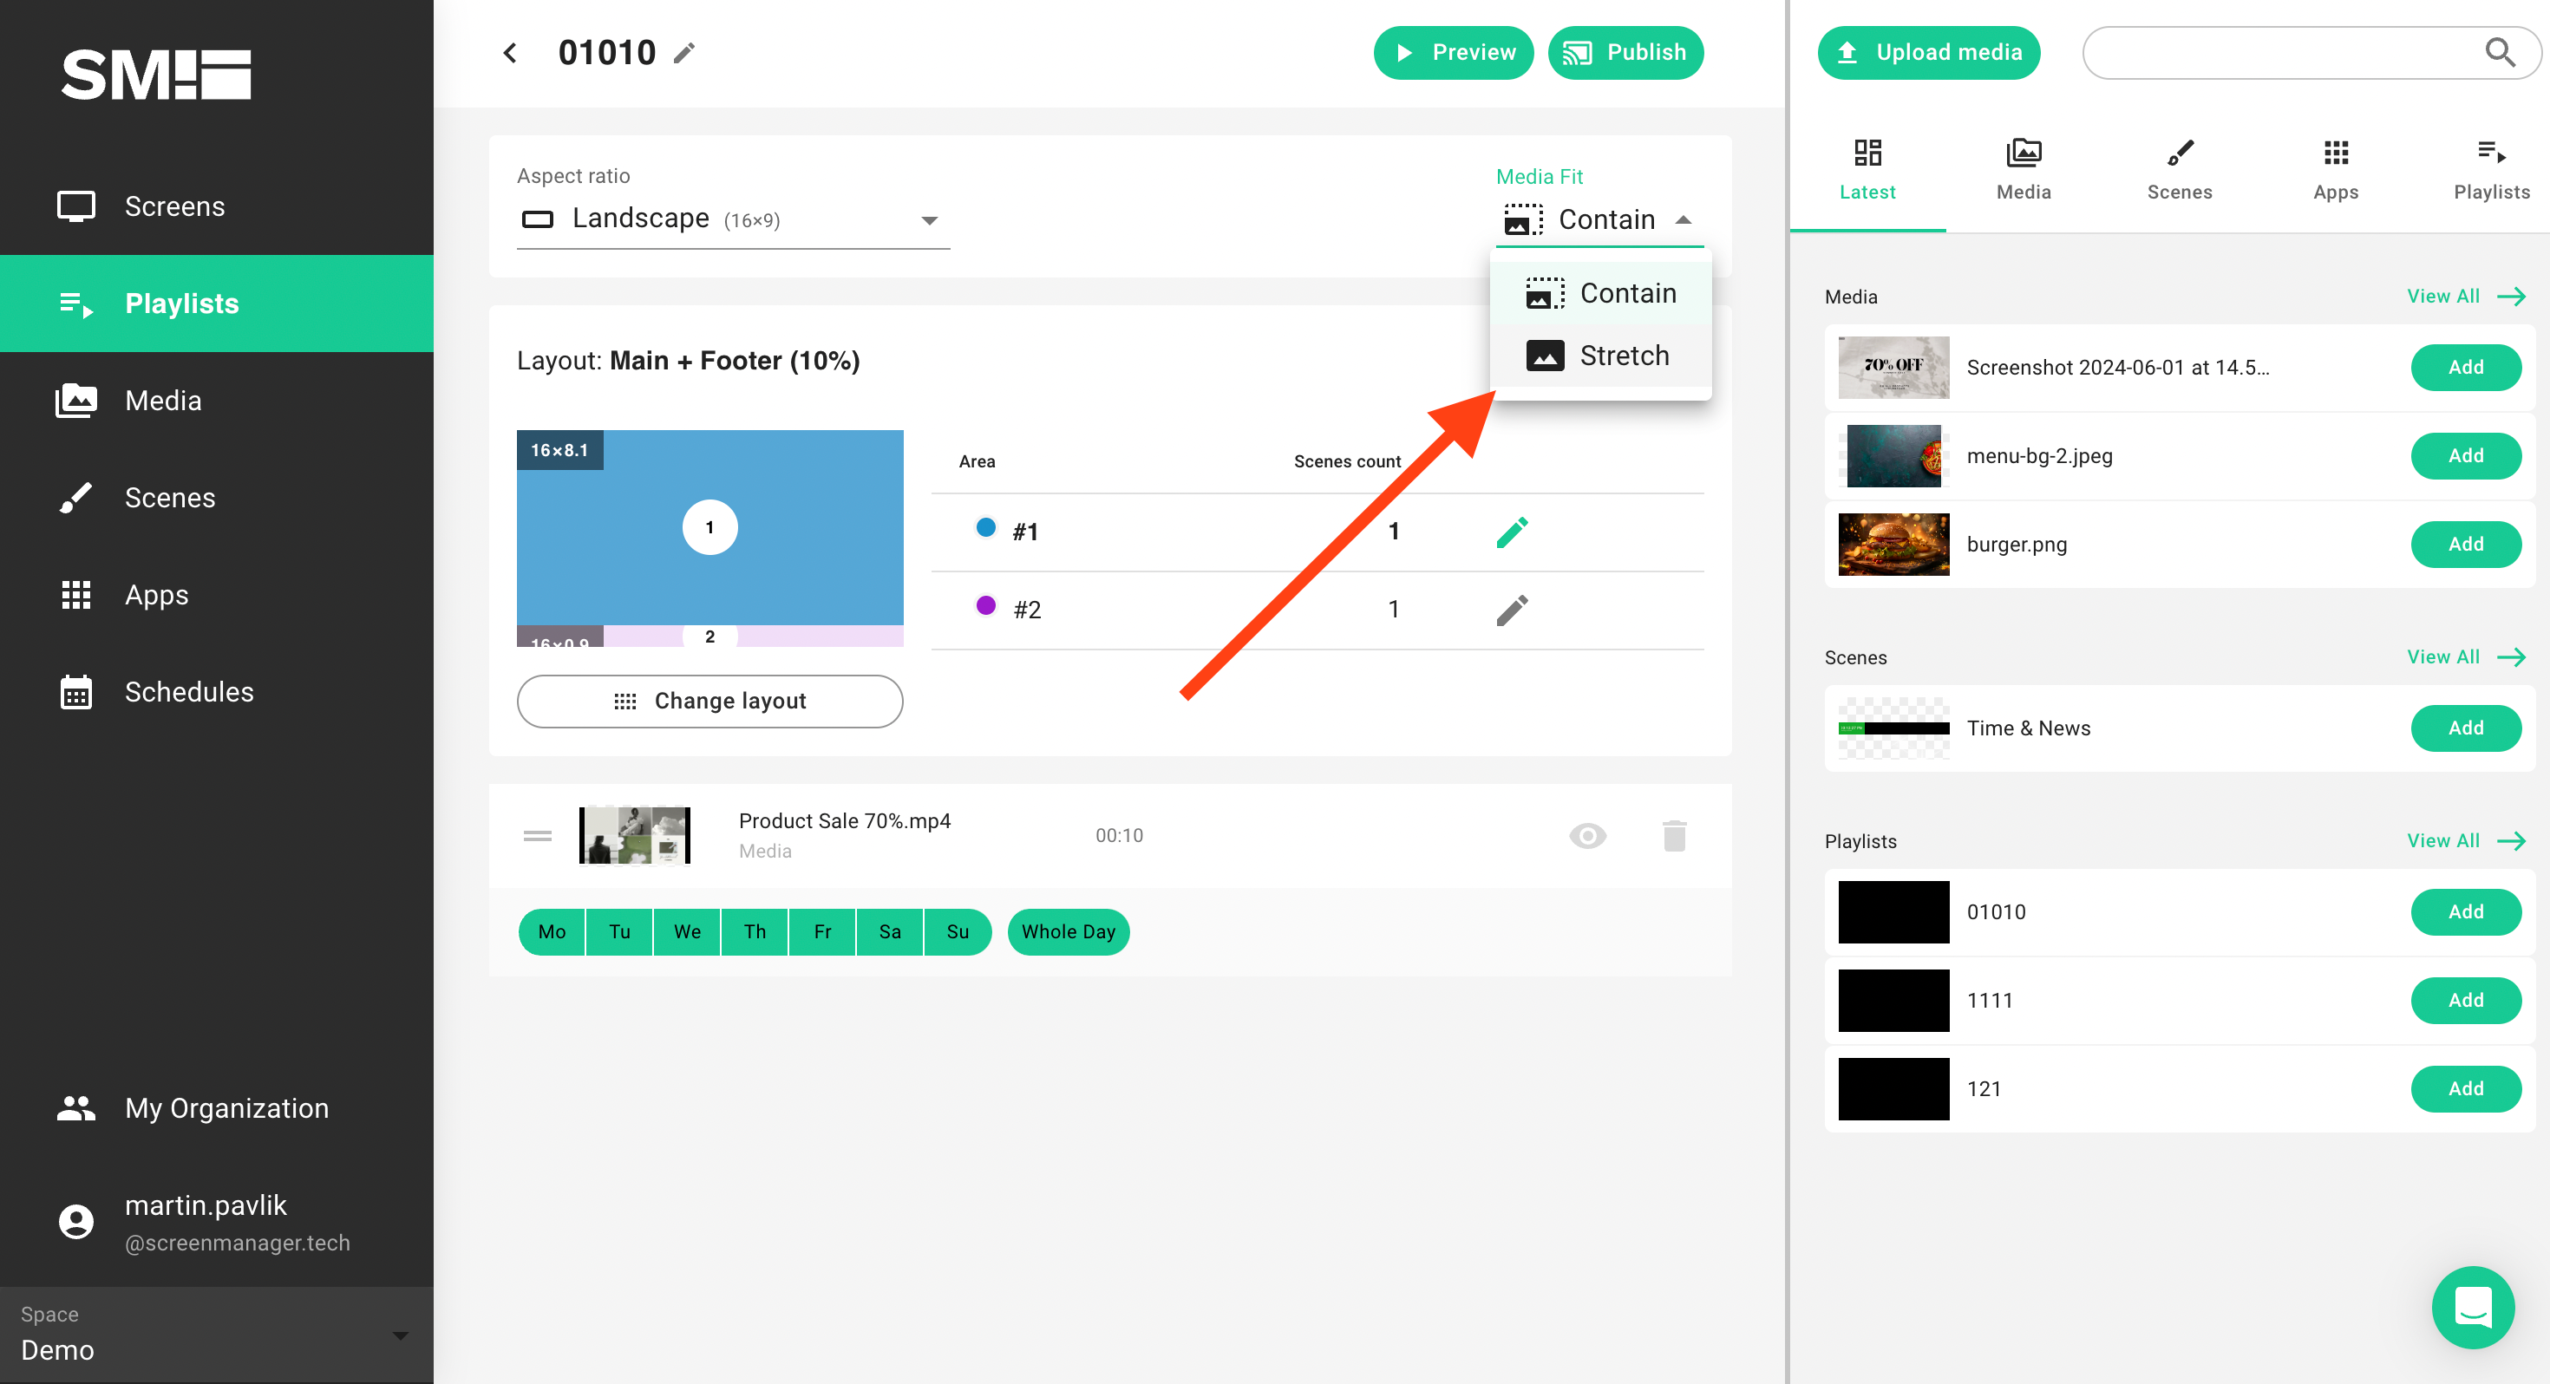This screenshot has height=1384, width=2550.
Task: Click edit pencil icon for area #1
Action: click(1508, 532)
